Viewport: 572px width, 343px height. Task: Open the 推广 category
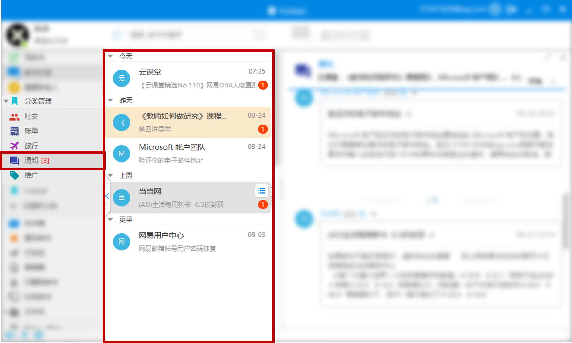(52, 175)
